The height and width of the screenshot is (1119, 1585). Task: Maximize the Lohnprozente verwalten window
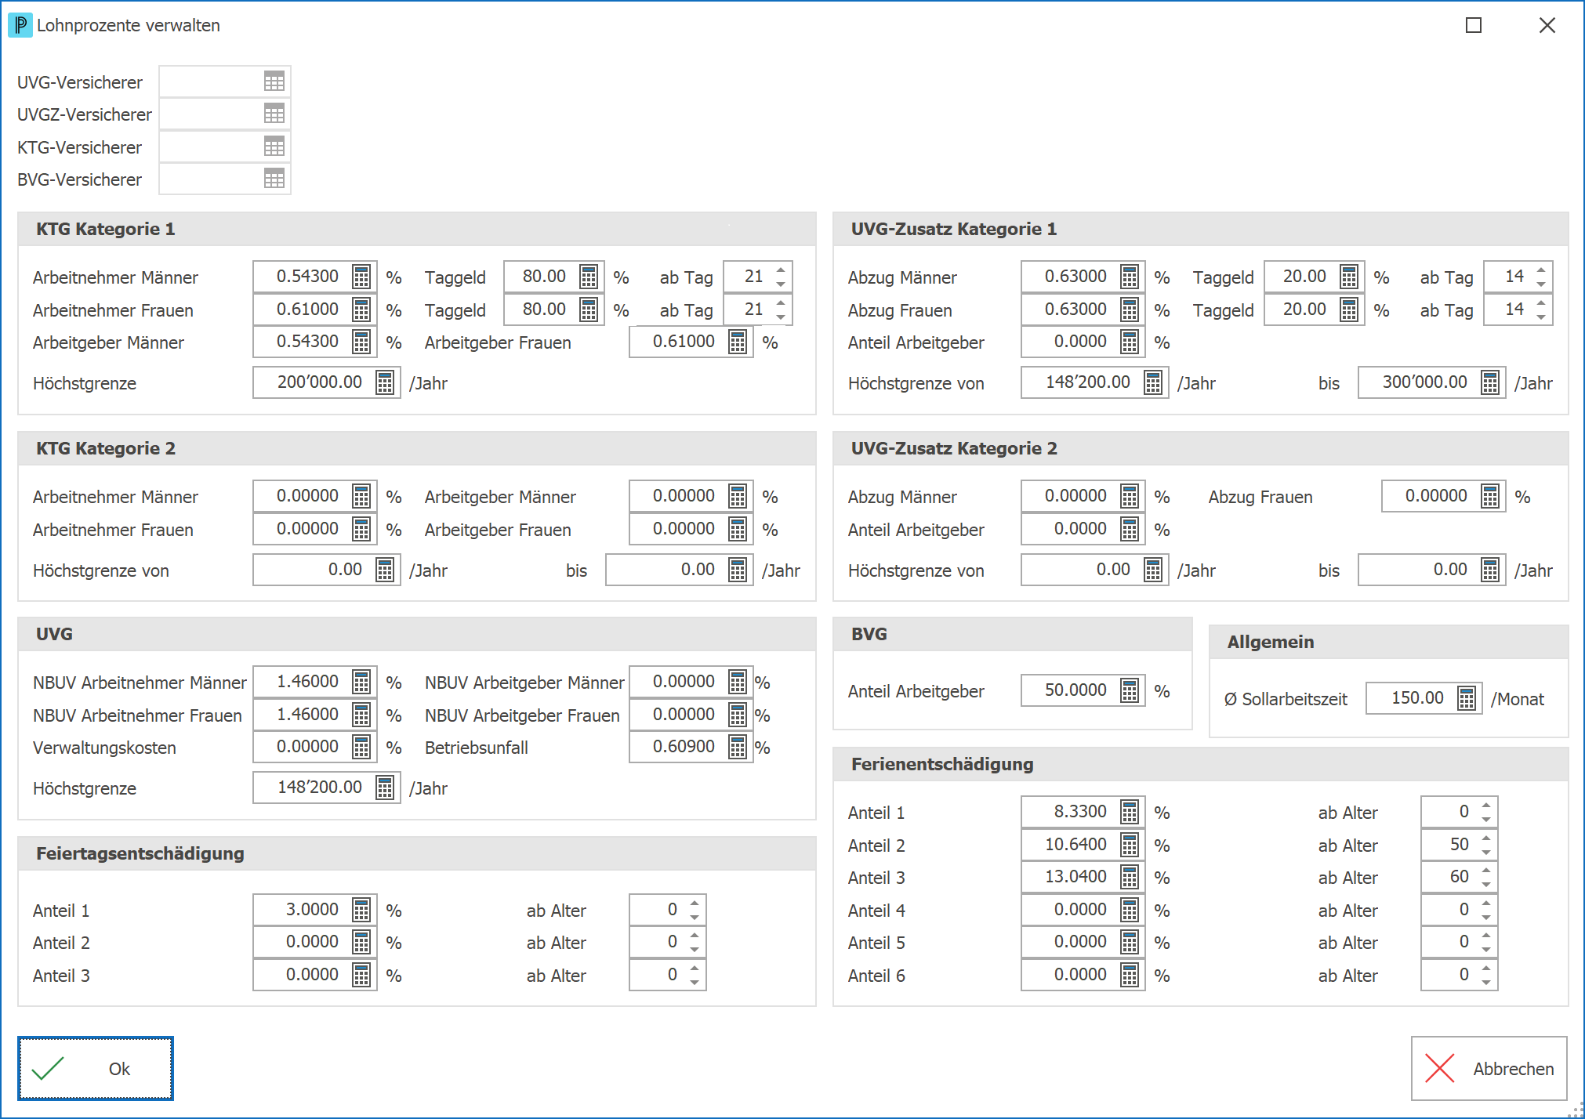(1474, 25)
